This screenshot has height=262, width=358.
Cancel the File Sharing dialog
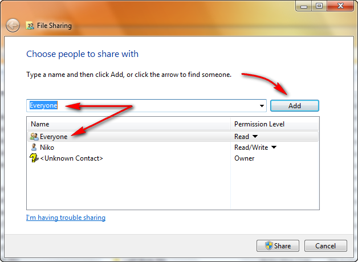pos(326,246)
